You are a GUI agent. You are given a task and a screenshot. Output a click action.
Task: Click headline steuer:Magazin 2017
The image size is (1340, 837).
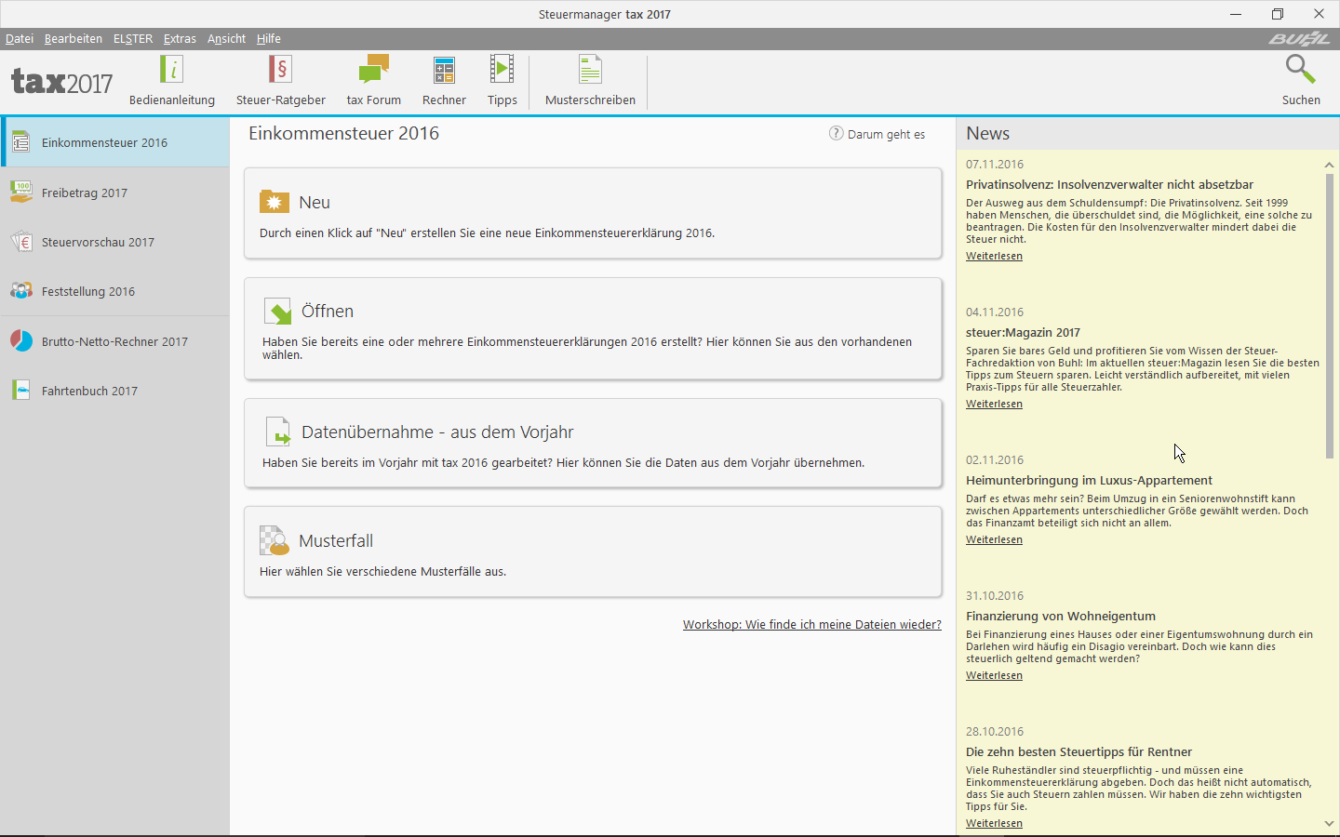point(1023,332)
